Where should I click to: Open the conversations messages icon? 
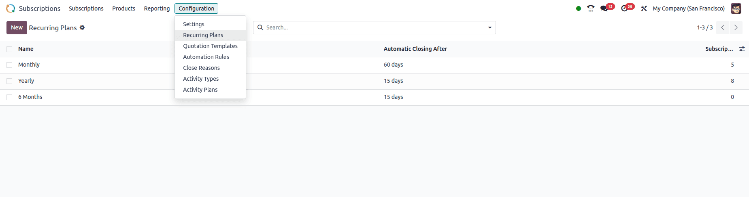pyautogui.click(x=604, y=8)
